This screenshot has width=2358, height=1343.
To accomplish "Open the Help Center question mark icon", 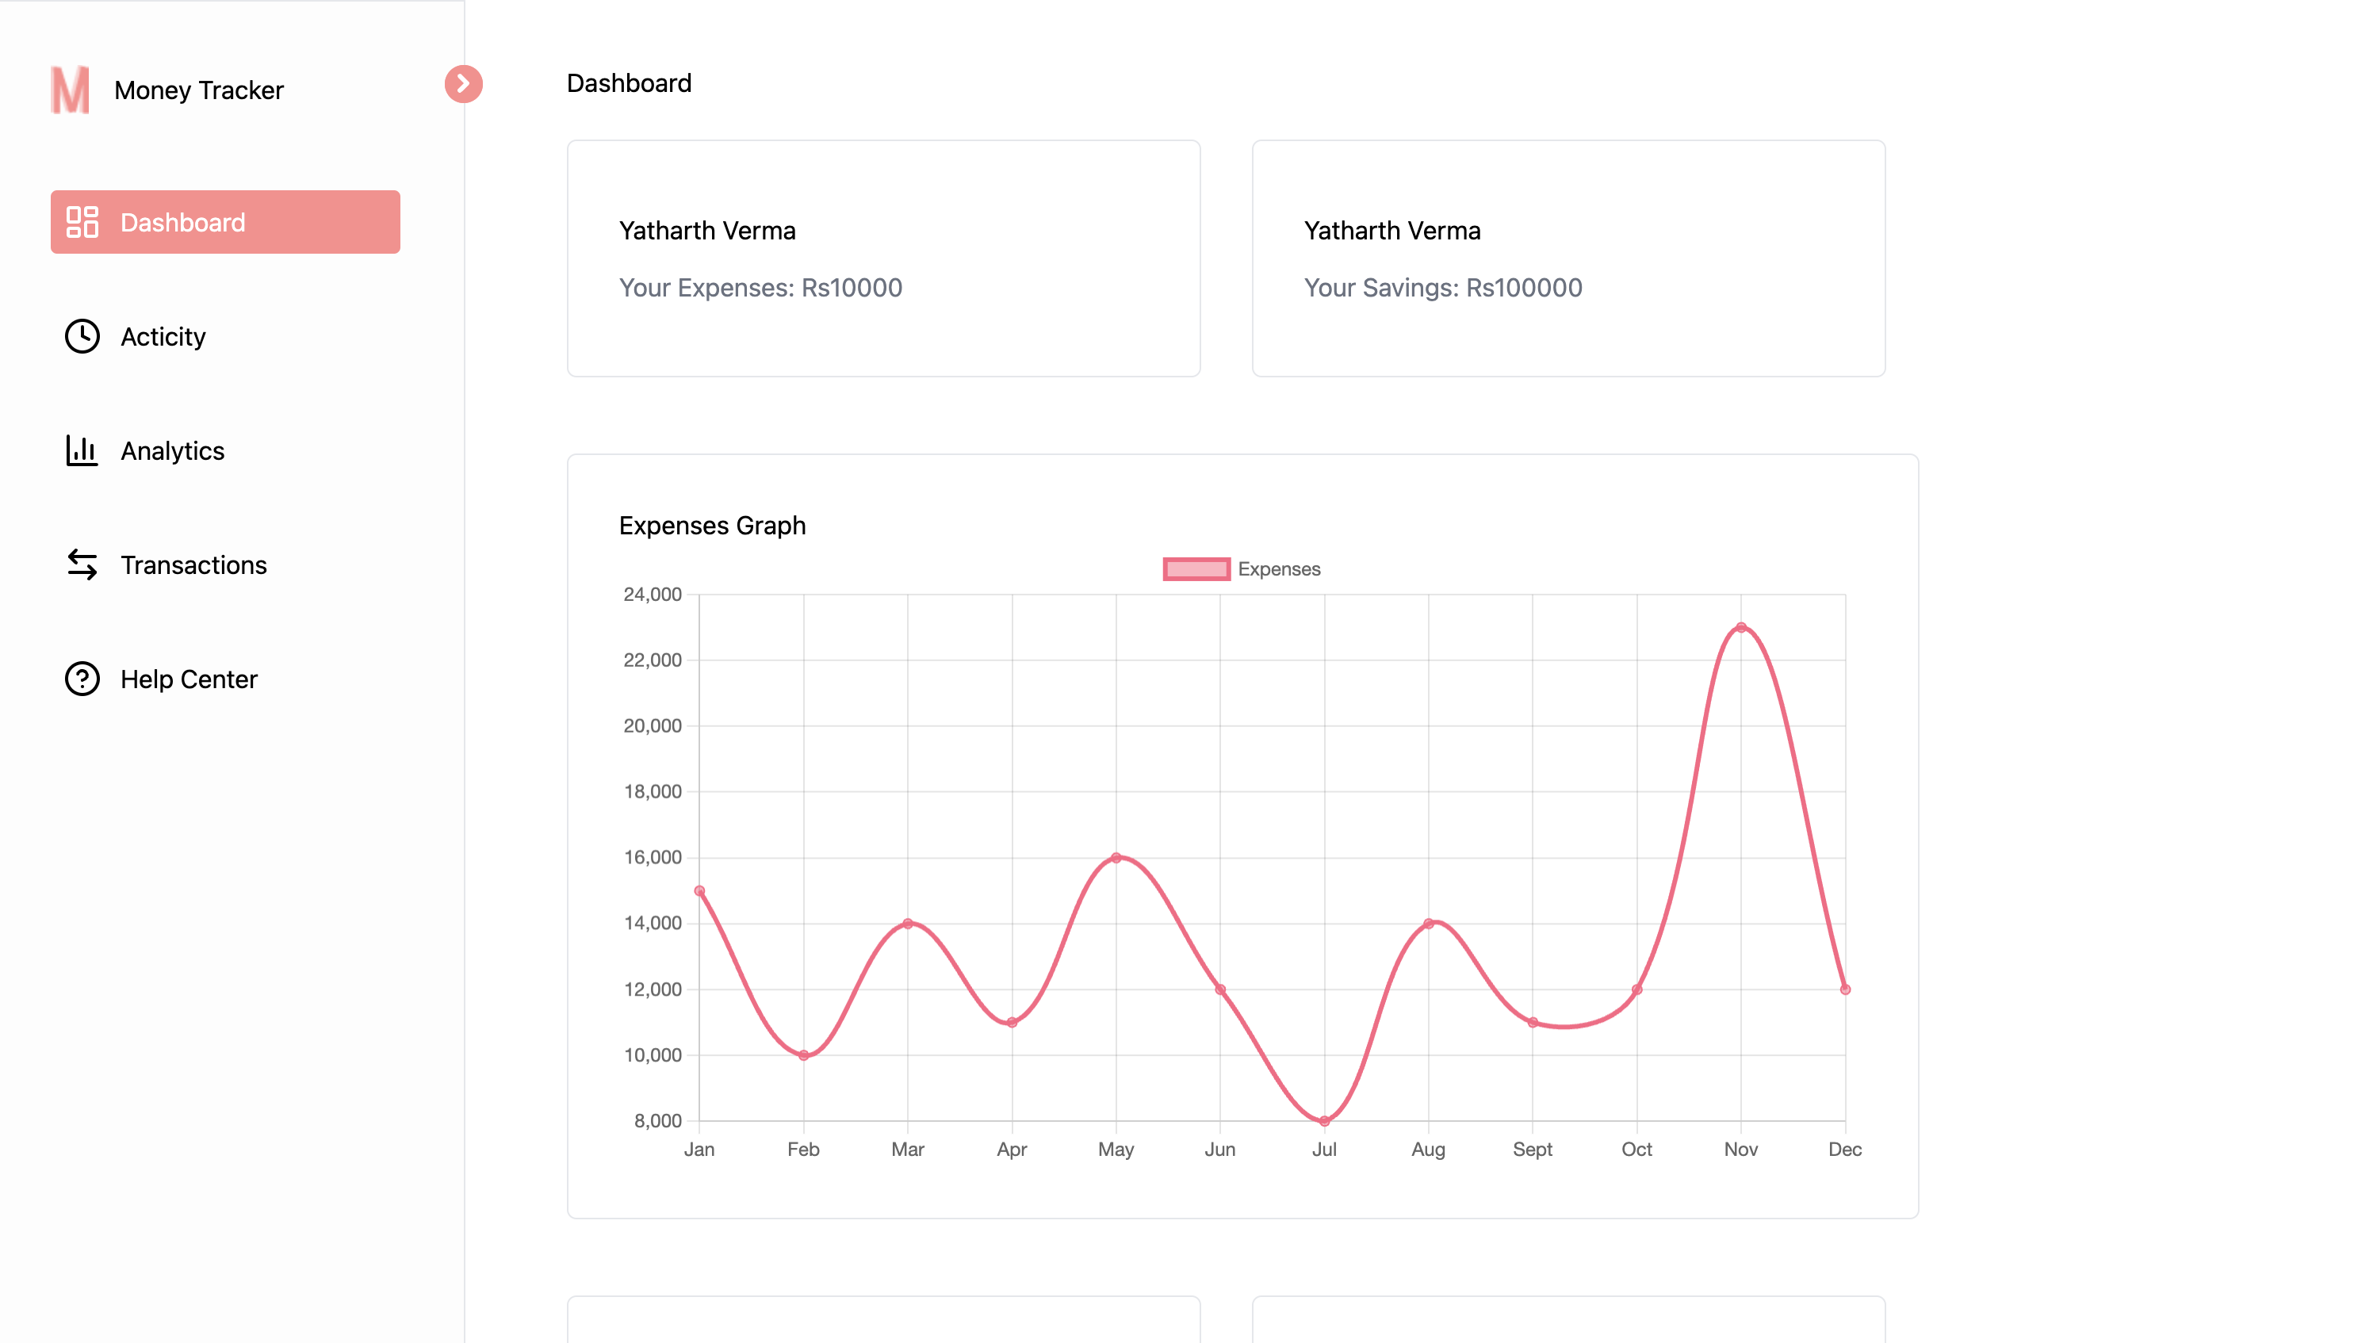I will (82, 679).
